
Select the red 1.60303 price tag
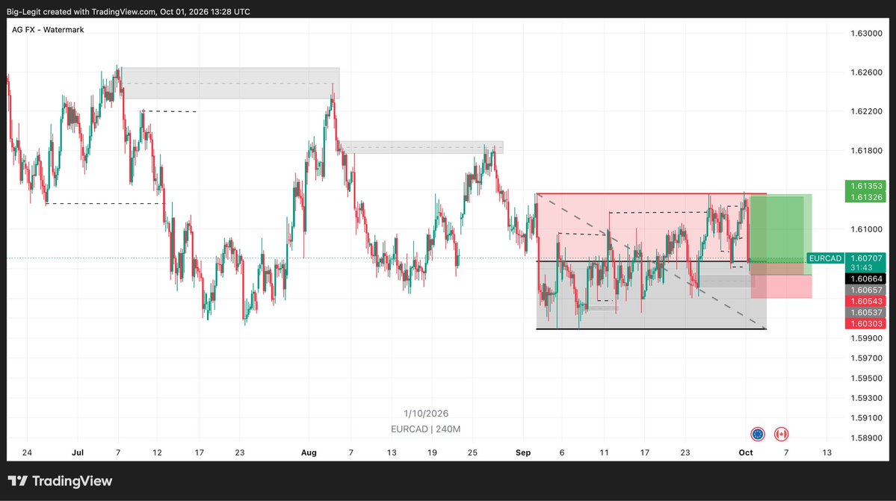(x=865, y=323)
